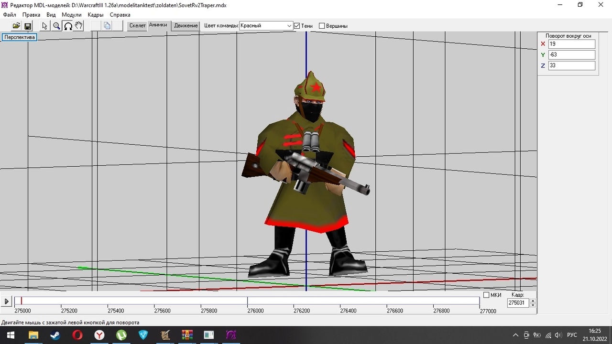
Task: Open Yandex browser from the taskbar
Action: [99, 335]
